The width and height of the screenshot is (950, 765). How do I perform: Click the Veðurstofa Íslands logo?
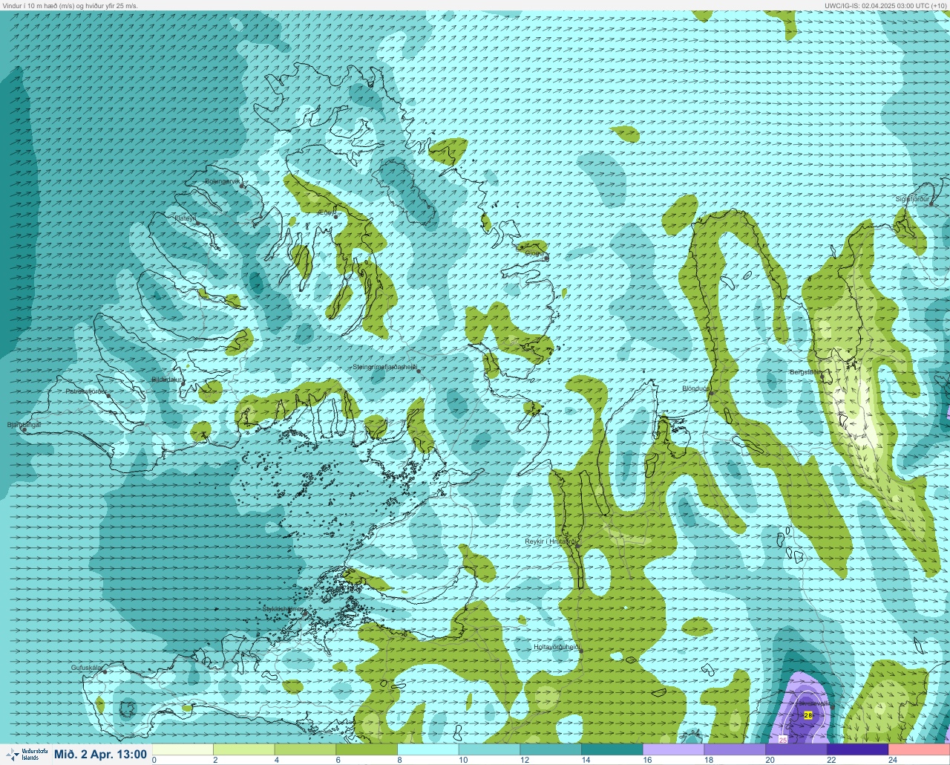click(26, 754)
